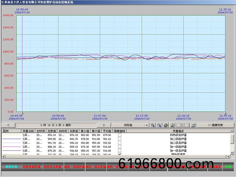236x177 pixels.
Task: Toggle hide curve for 加二段后炉温
Action: click(x=119, y=143)
